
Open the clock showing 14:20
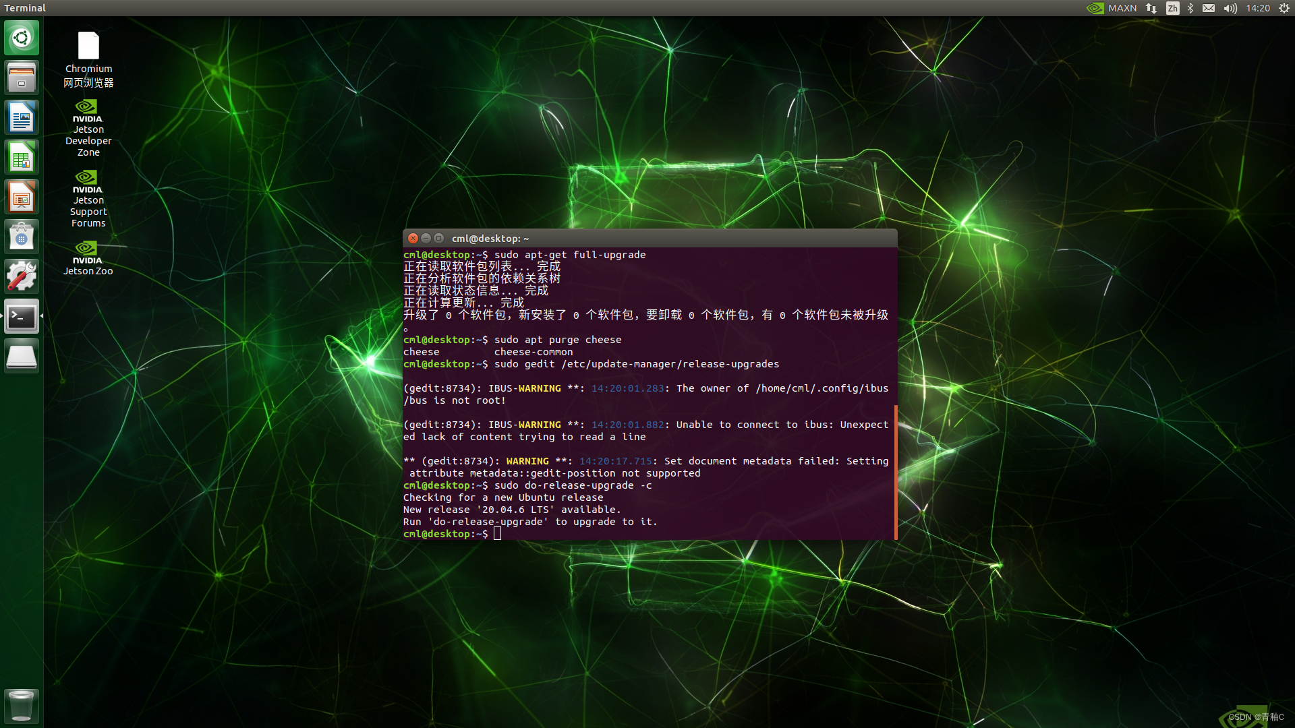pyautogui.click(x=1258, y=8)
